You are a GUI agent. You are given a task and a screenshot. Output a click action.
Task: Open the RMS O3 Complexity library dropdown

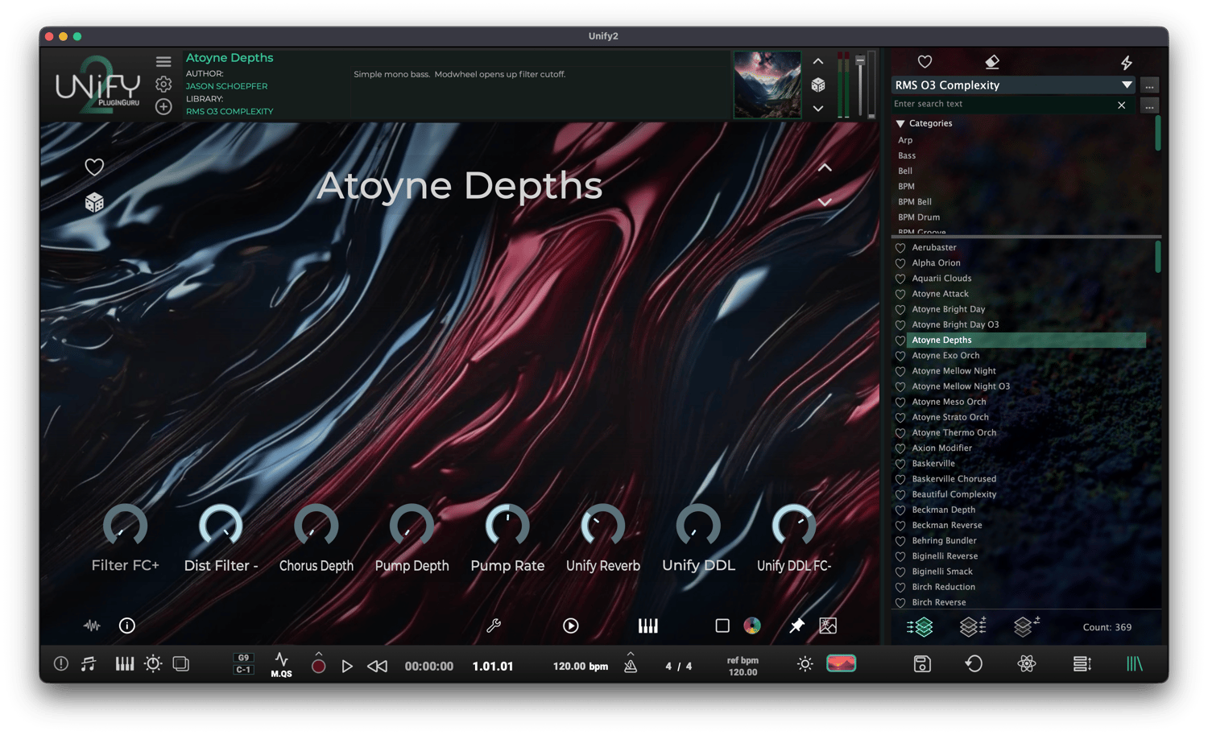point(1014,85)
